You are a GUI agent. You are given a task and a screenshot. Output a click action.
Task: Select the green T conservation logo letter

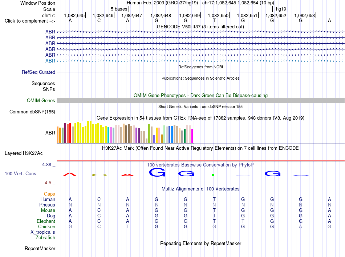tap(213, 175)
